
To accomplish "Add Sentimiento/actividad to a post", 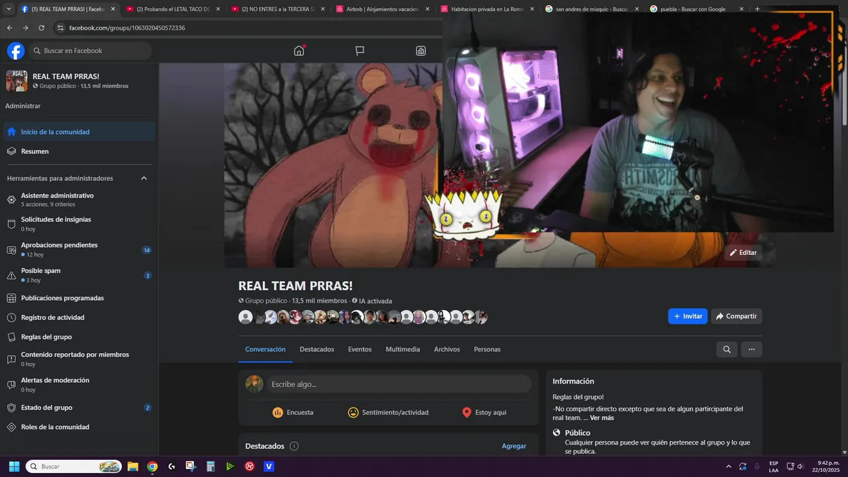I will (388, 412).
